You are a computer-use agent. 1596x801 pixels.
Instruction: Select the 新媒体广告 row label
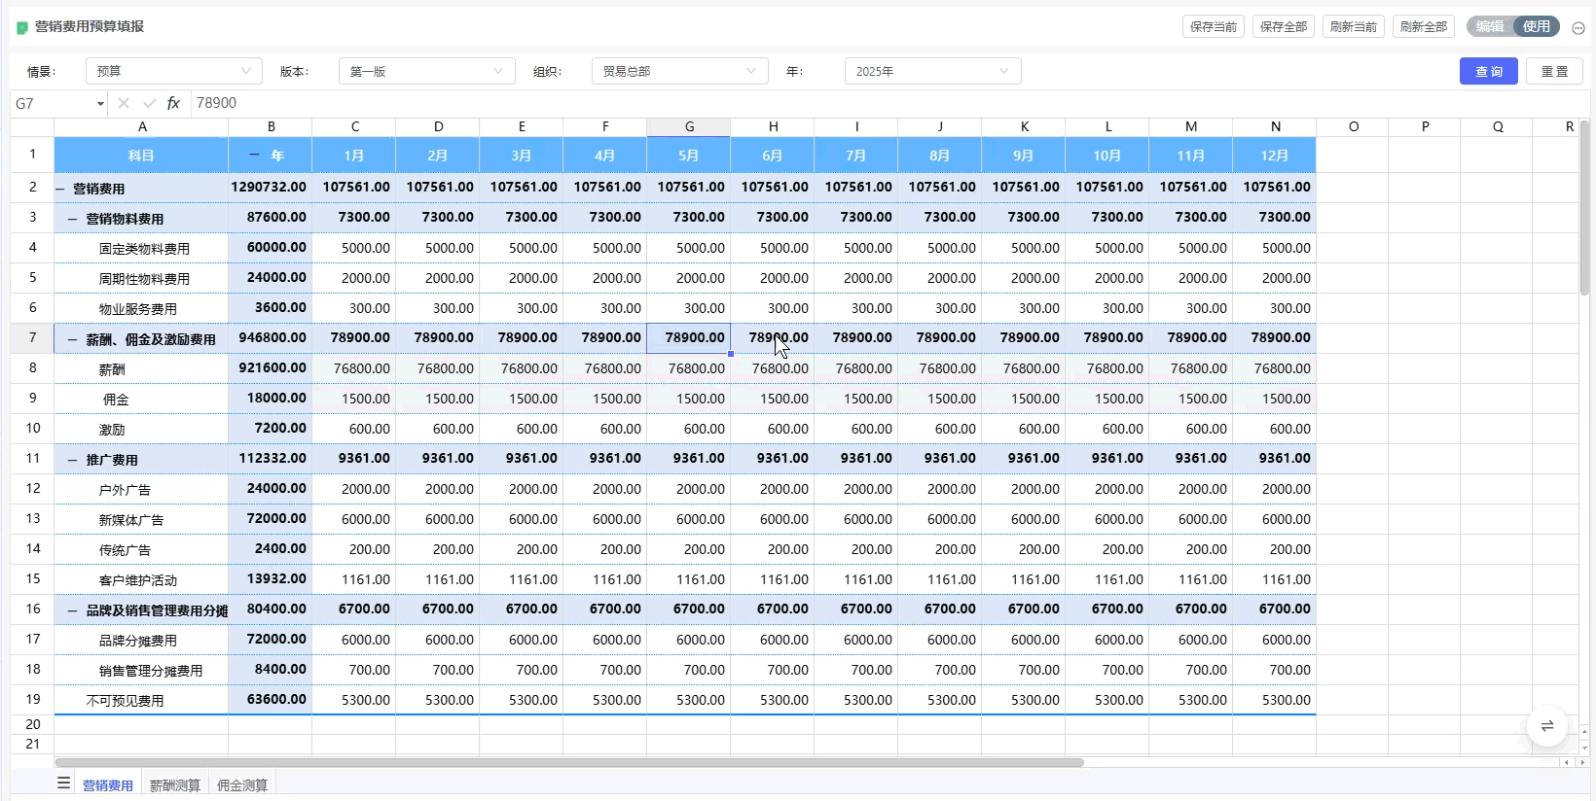[131, 520]
